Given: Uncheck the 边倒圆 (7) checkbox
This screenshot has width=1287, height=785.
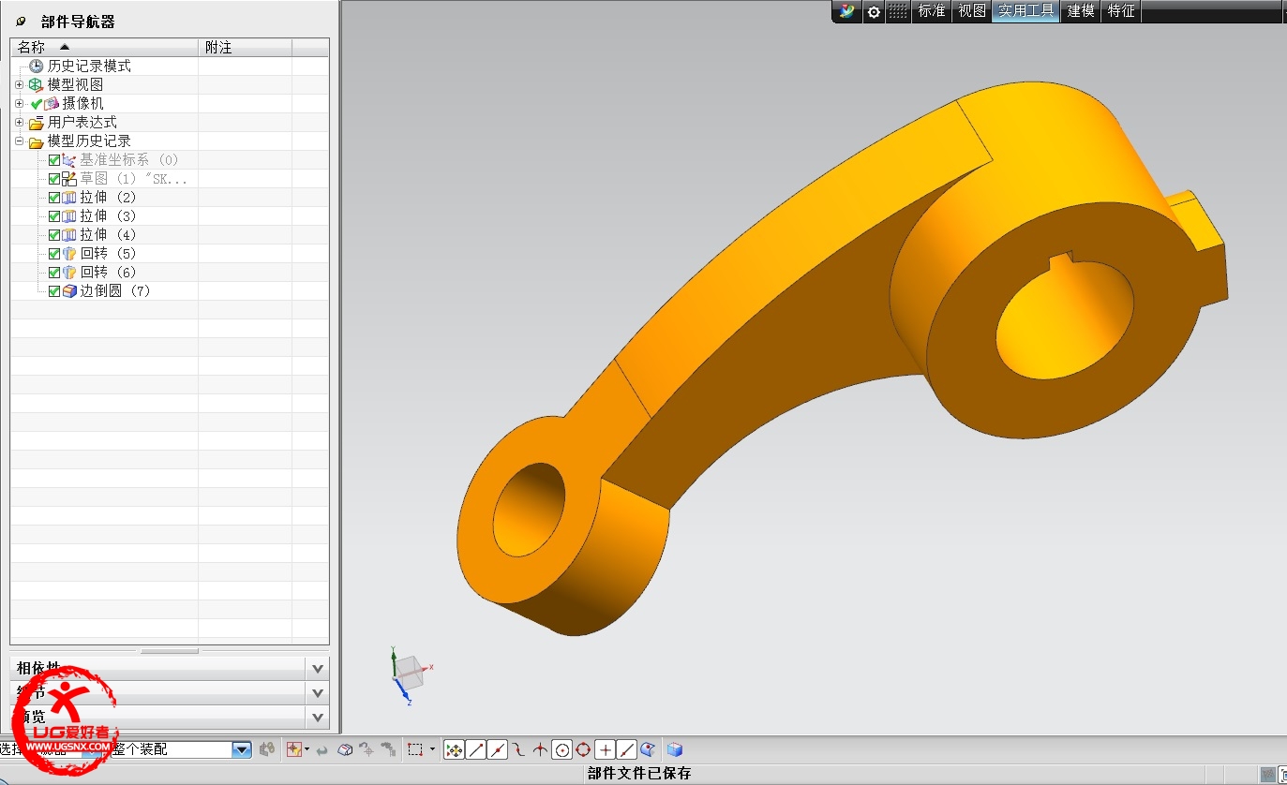Looking at the screenshot, I should [x=54, y=291].
